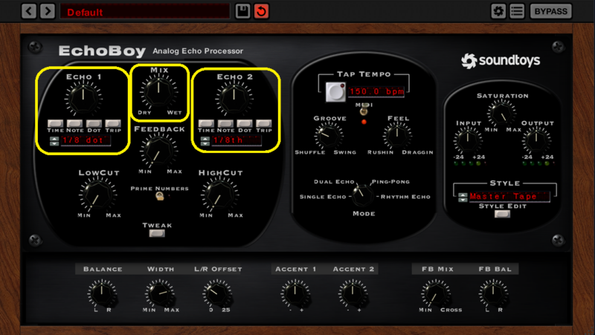Image resolution: width=595 pixels, height=335 pixels.
Task: Click the BYPASS button
Action: click(x=550, y=11)
